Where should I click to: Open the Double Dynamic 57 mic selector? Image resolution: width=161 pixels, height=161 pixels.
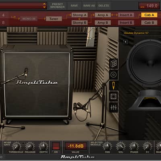[x=142, y=33]
